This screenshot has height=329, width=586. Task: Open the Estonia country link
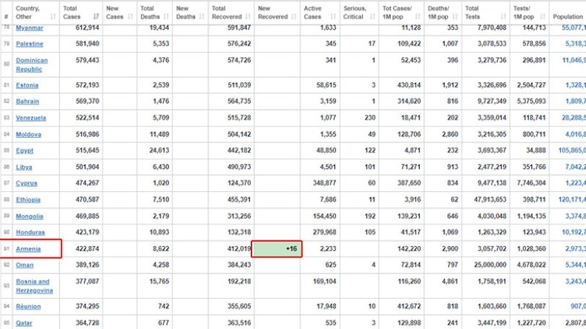(x=27, y=85)
